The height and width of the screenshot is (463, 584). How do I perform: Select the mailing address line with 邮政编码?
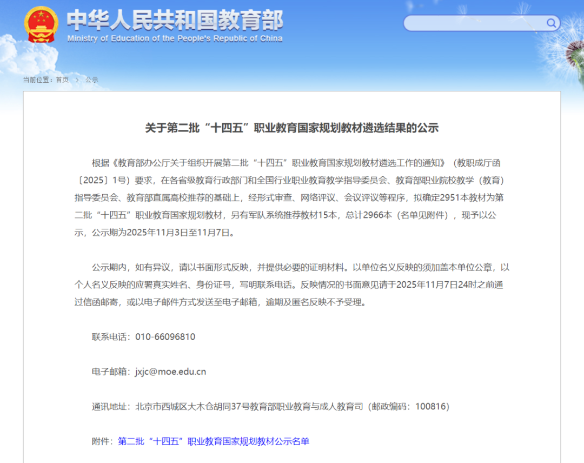[x=270, y=406]
